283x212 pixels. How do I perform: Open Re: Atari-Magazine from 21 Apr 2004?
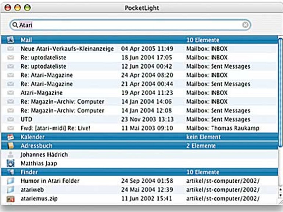pyautogui.click(x=47, y=84)
